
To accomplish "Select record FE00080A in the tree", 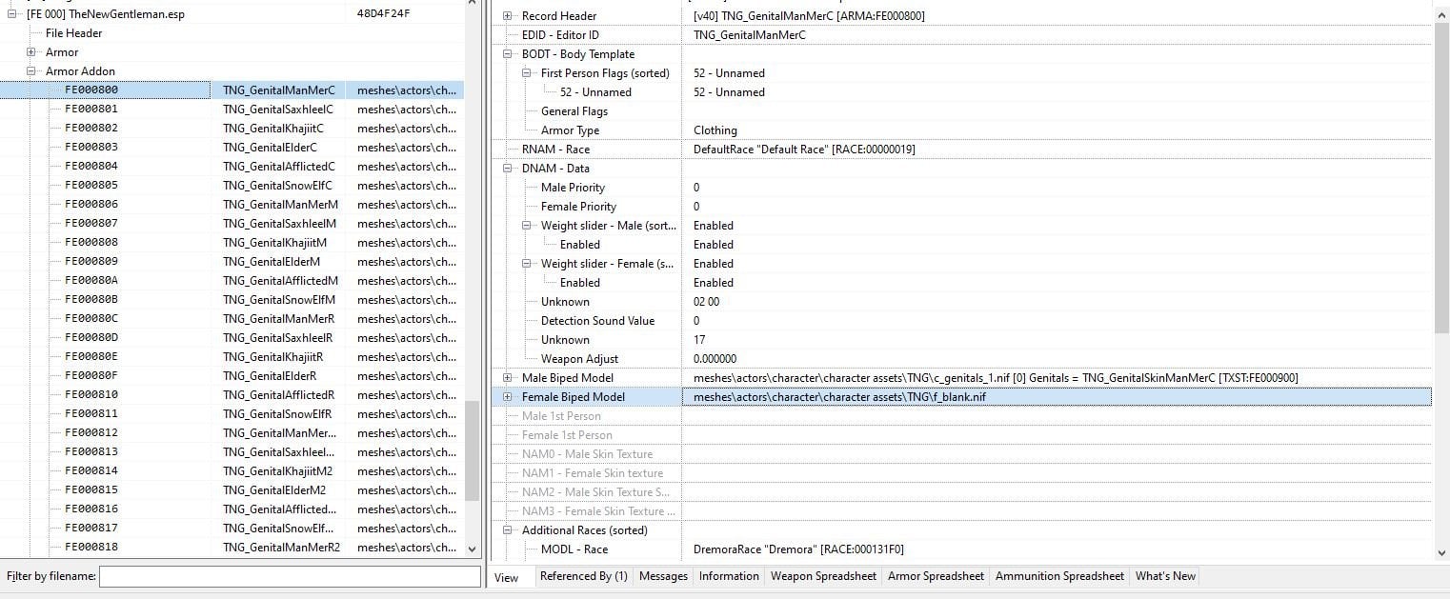I will [232, 281].
